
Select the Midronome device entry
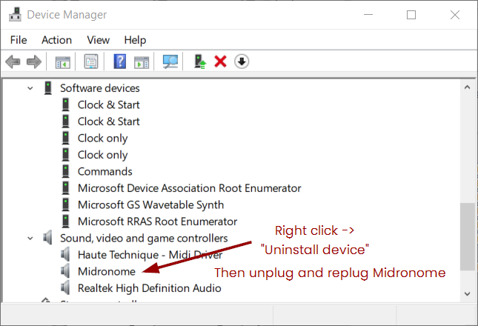[106, 271]
